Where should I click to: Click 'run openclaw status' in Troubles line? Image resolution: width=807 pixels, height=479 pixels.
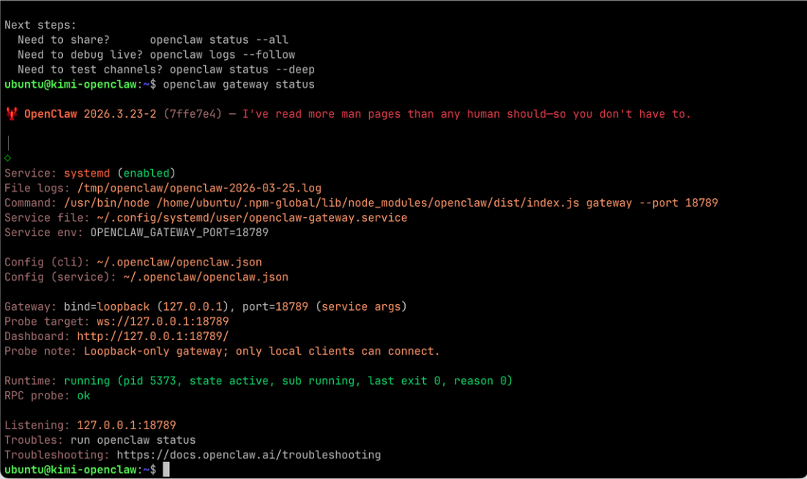tap(133, 440)
